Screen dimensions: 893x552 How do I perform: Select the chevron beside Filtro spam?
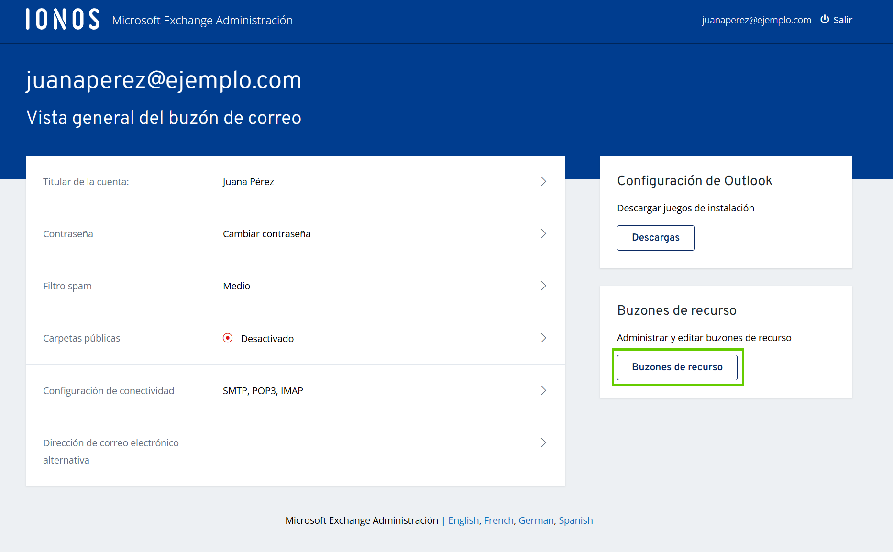[543, 286]
